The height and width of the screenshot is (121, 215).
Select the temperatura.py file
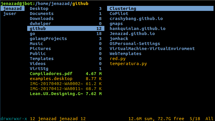128,64
